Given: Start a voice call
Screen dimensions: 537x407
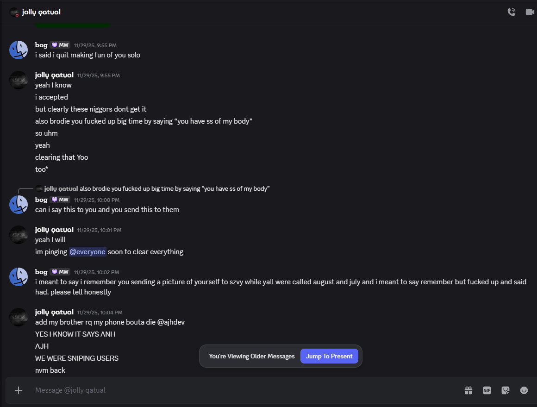Looking at the screenshot, I should 512,12.
